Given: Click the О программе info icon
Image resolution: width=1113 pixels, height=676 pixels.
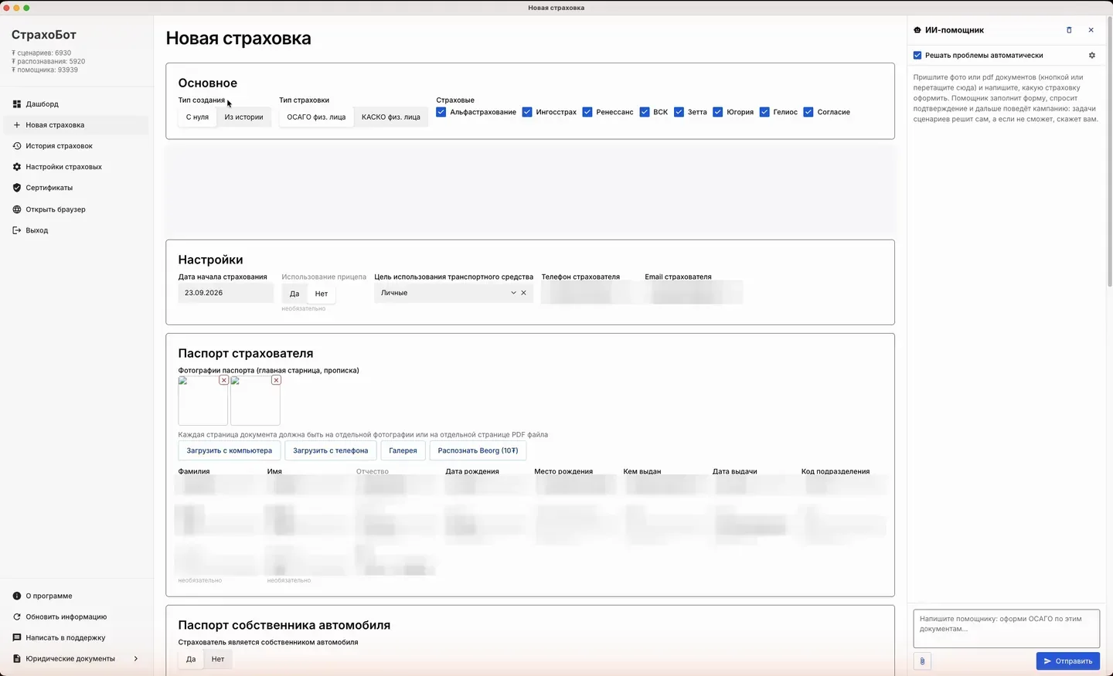Looking at the screenshot, I should click(17, 596).
